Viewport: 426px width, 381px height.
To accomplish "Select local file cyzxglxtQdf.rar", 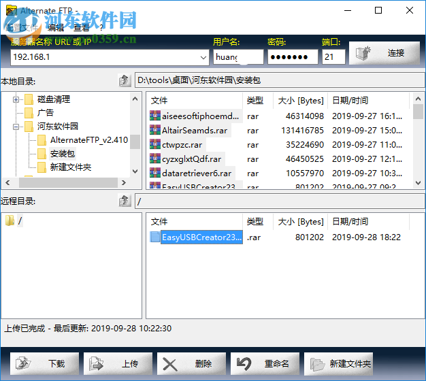I will pos(191,159).
